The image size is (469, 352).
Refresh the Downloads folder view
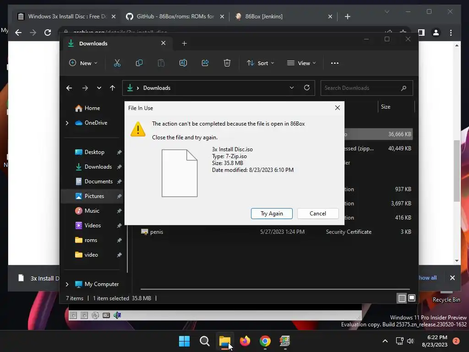306,88
